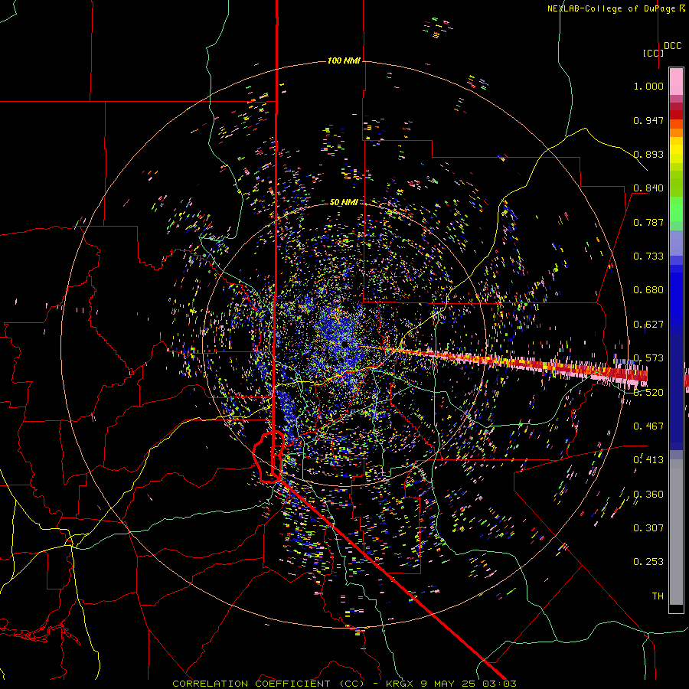The height and width of the screenshot is (689, 689).
Task: Click the TH threshold label on the legend
Action: [x=658, y=596]
